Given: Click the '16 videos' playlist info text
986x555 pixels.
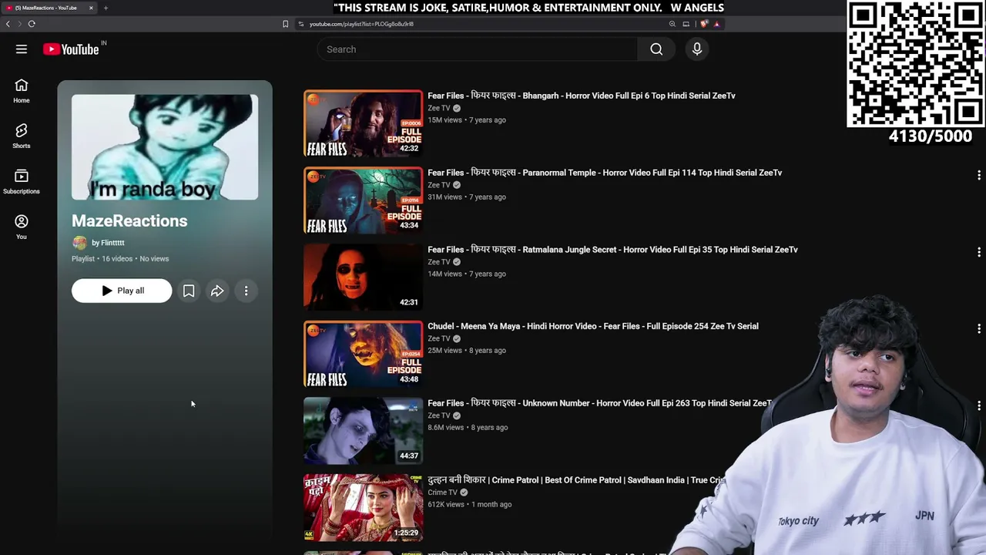Looking at the screenshot, I should tap(117, 259).
